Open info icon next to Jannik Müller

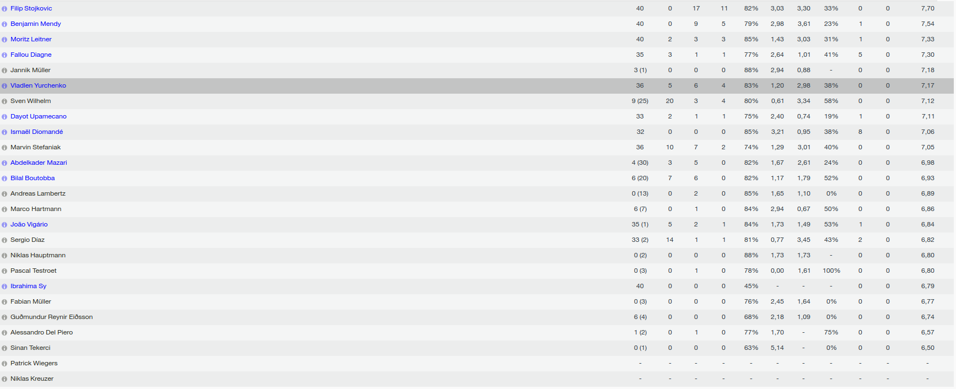(x=4, y=71)
